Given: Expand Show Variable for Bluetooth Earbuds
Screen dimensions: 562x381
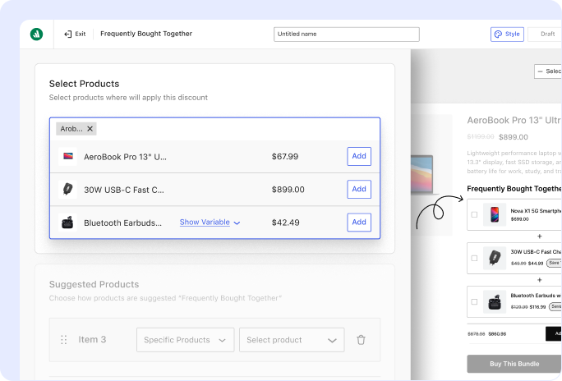Looking at the screenshot, I should pyautogui.click(x=210, y=223).
